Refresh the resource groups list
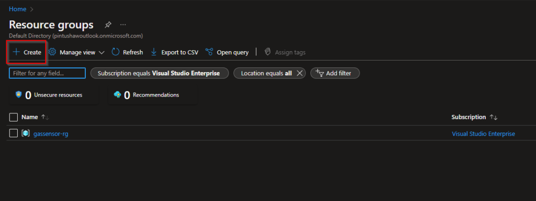 pos(127,52)
